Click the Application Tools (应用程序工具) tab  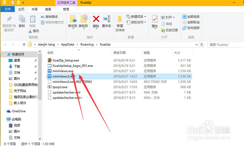[66, 3]
